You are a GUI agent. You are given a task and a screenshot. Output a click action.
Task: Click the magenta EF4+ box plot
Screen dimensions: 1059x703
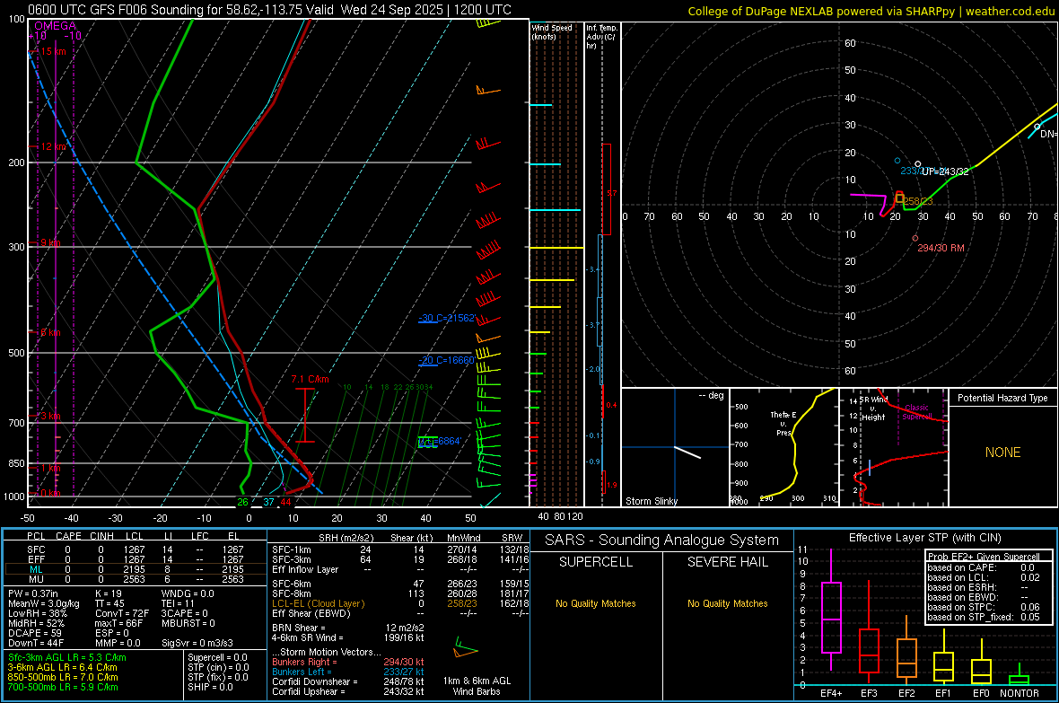pos(831,610)
